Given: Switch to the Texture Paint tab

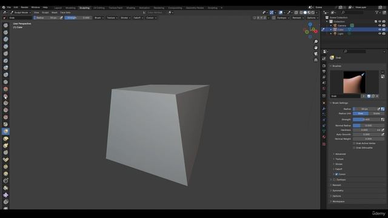Looking at the screenshot, I should coord(116,8).
